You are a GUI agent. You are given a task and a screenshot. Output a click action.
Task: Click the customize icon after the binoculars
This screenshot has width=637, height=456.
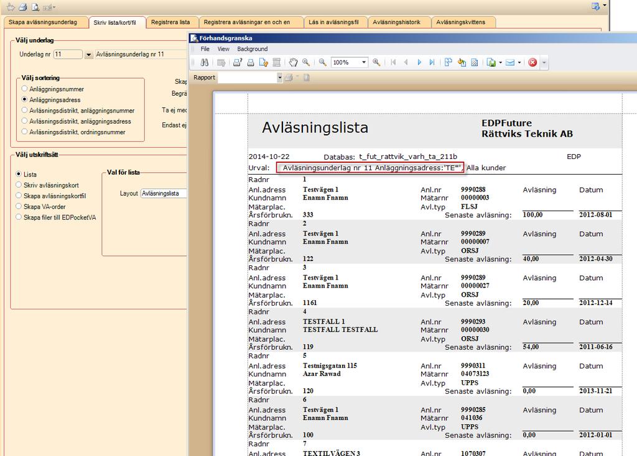221,63
